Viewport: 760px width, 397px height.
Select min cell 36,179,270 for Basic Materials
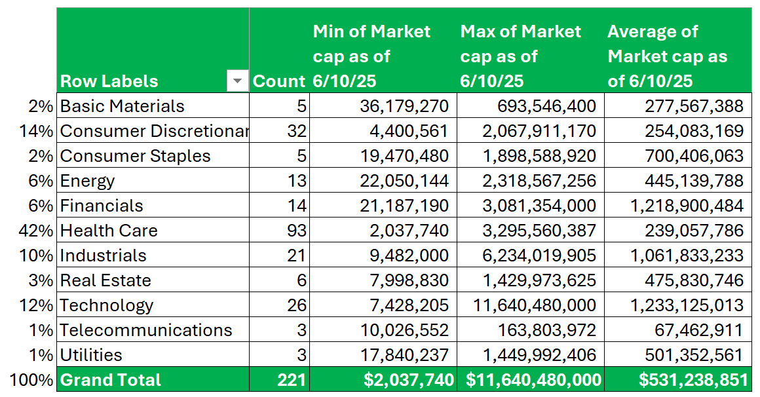pyautogui.click(x=383, y=105)
